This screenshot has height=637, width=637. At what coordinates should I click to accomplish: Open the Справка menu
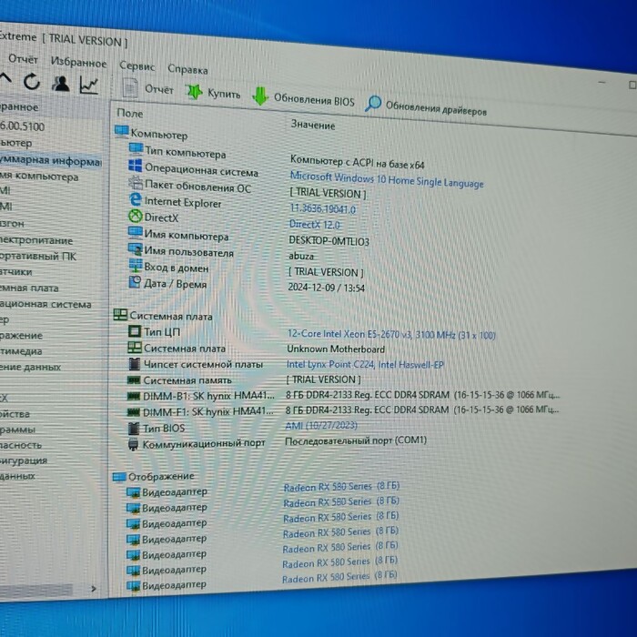pos(187,69)
